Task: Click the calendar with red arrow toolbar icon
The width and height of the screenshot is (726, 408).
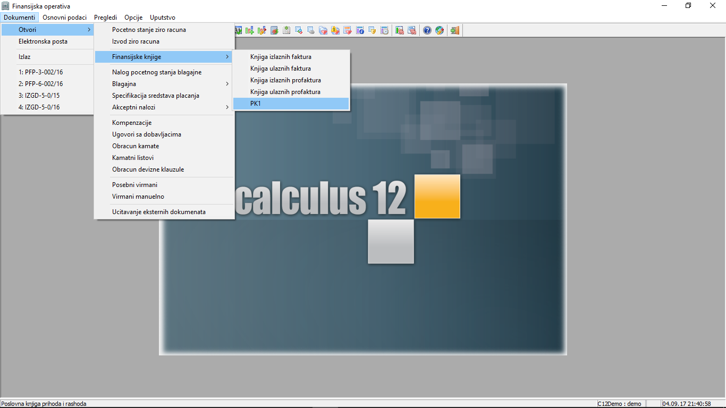Action: [348, 30]
